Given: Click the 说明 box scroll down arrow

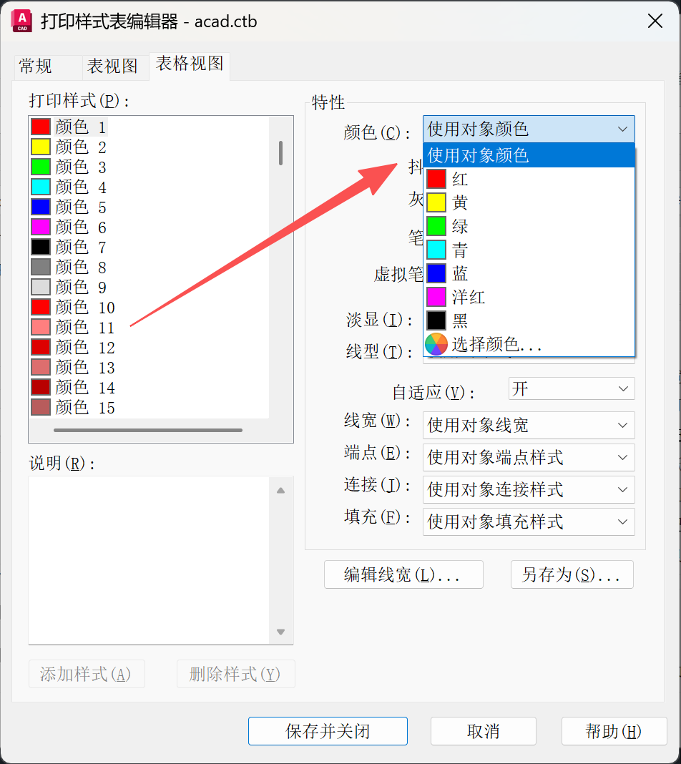Looking at the screenshot, I should coord(280,632).
